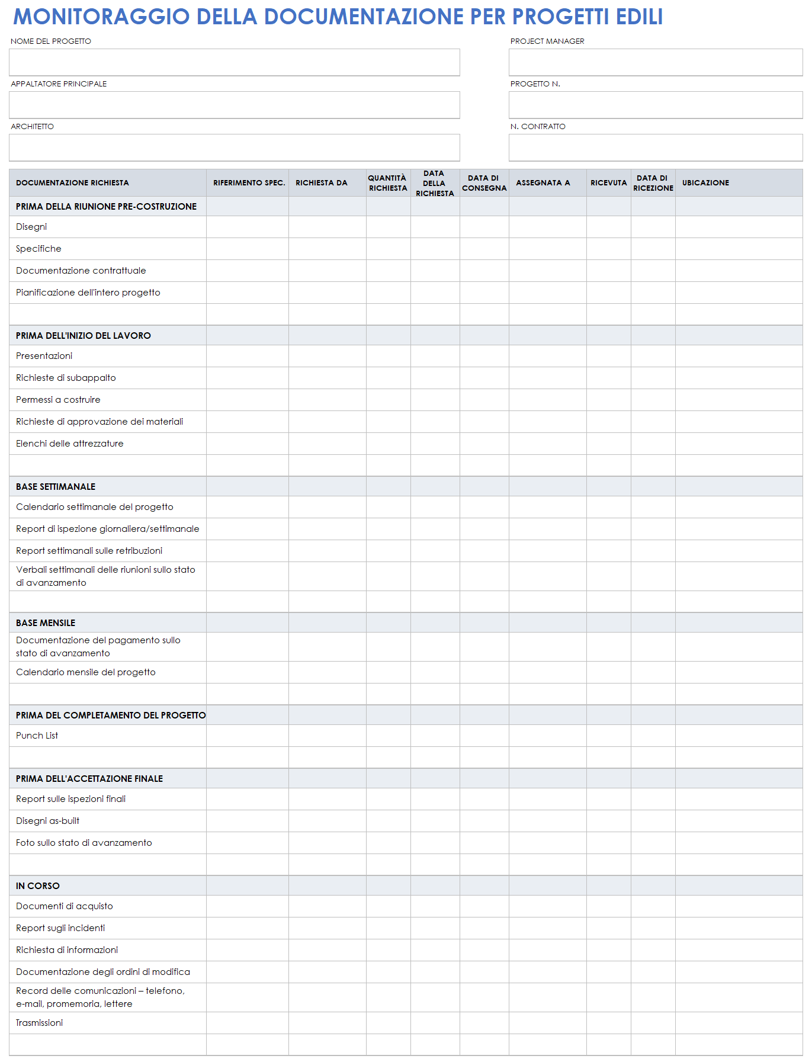Click Foto sullo stato di avanzamento row
The image size is (812, 1062).
(406, 843)
